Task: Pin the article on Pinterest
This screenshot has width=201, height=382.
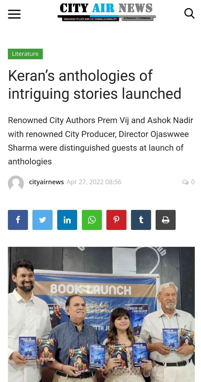Action: (116, 220)
